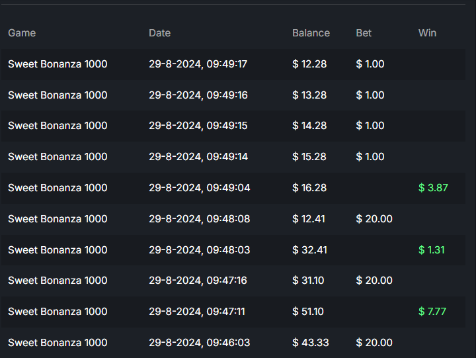Click the Game column header
The image size is (476, 358).
pyautogui.click(x=22, y=33)
